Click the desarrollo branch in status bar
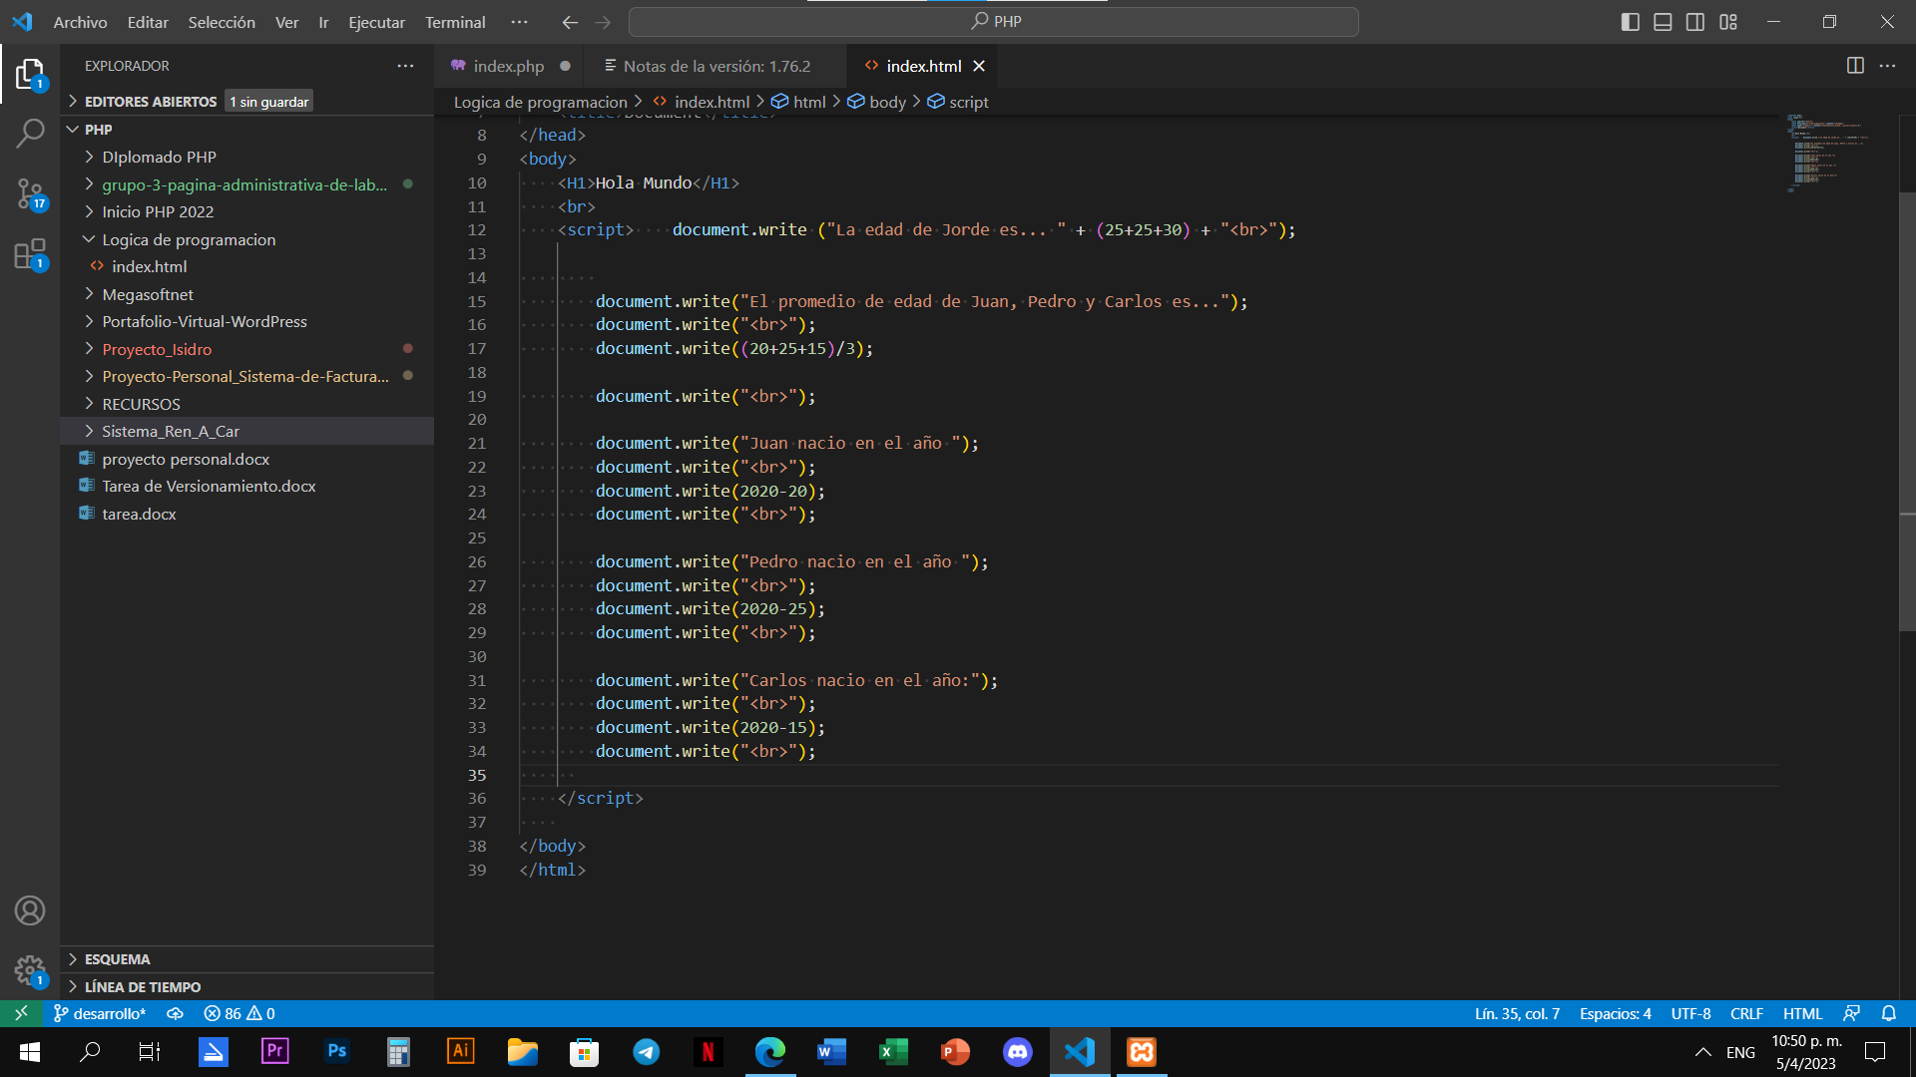The height and width of the screenshot is (1077, 1916). click(100, 1013)
